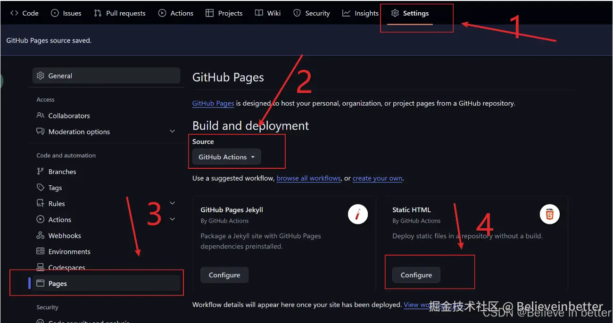Click the GitHub Pages source saved message
This screenshot has width=613, height=323.
point(49,41)
